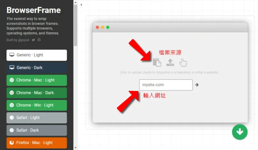This screenshot has width=258, height=150.
Task: Choose the Chrome · Win · Light theme
Action: click(x=37, y=105)
